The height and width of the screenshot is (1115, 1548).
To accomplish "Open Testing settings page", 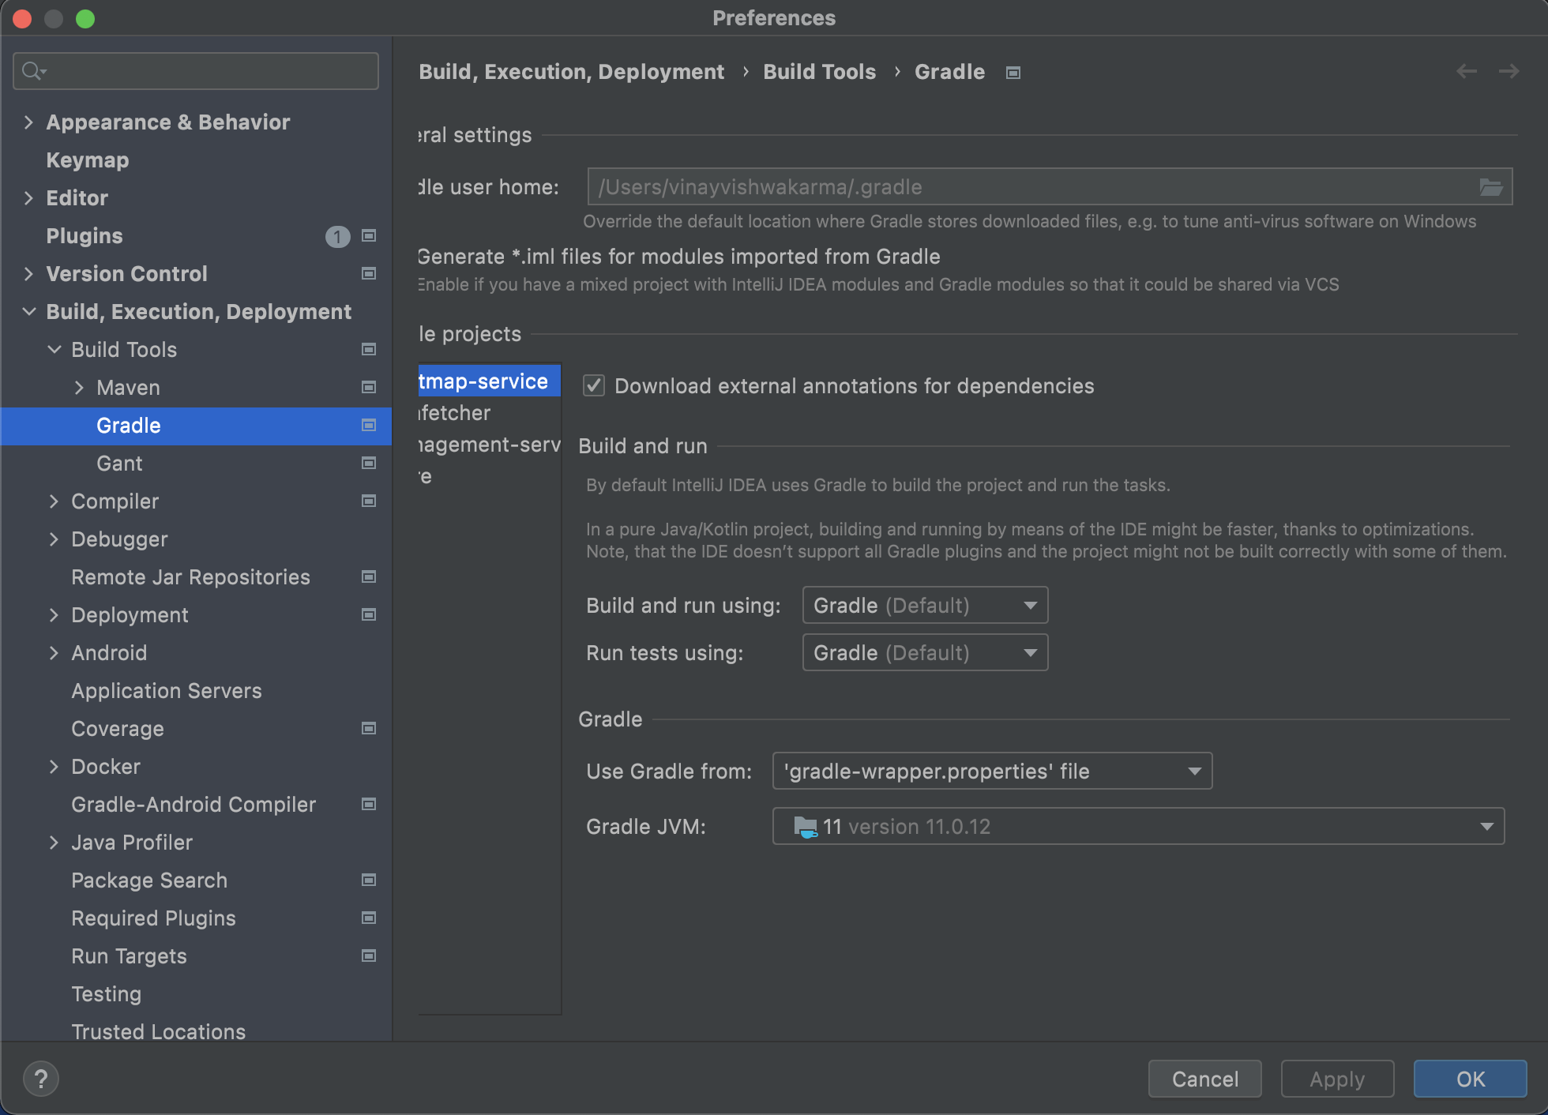I will tap(107, 993).
